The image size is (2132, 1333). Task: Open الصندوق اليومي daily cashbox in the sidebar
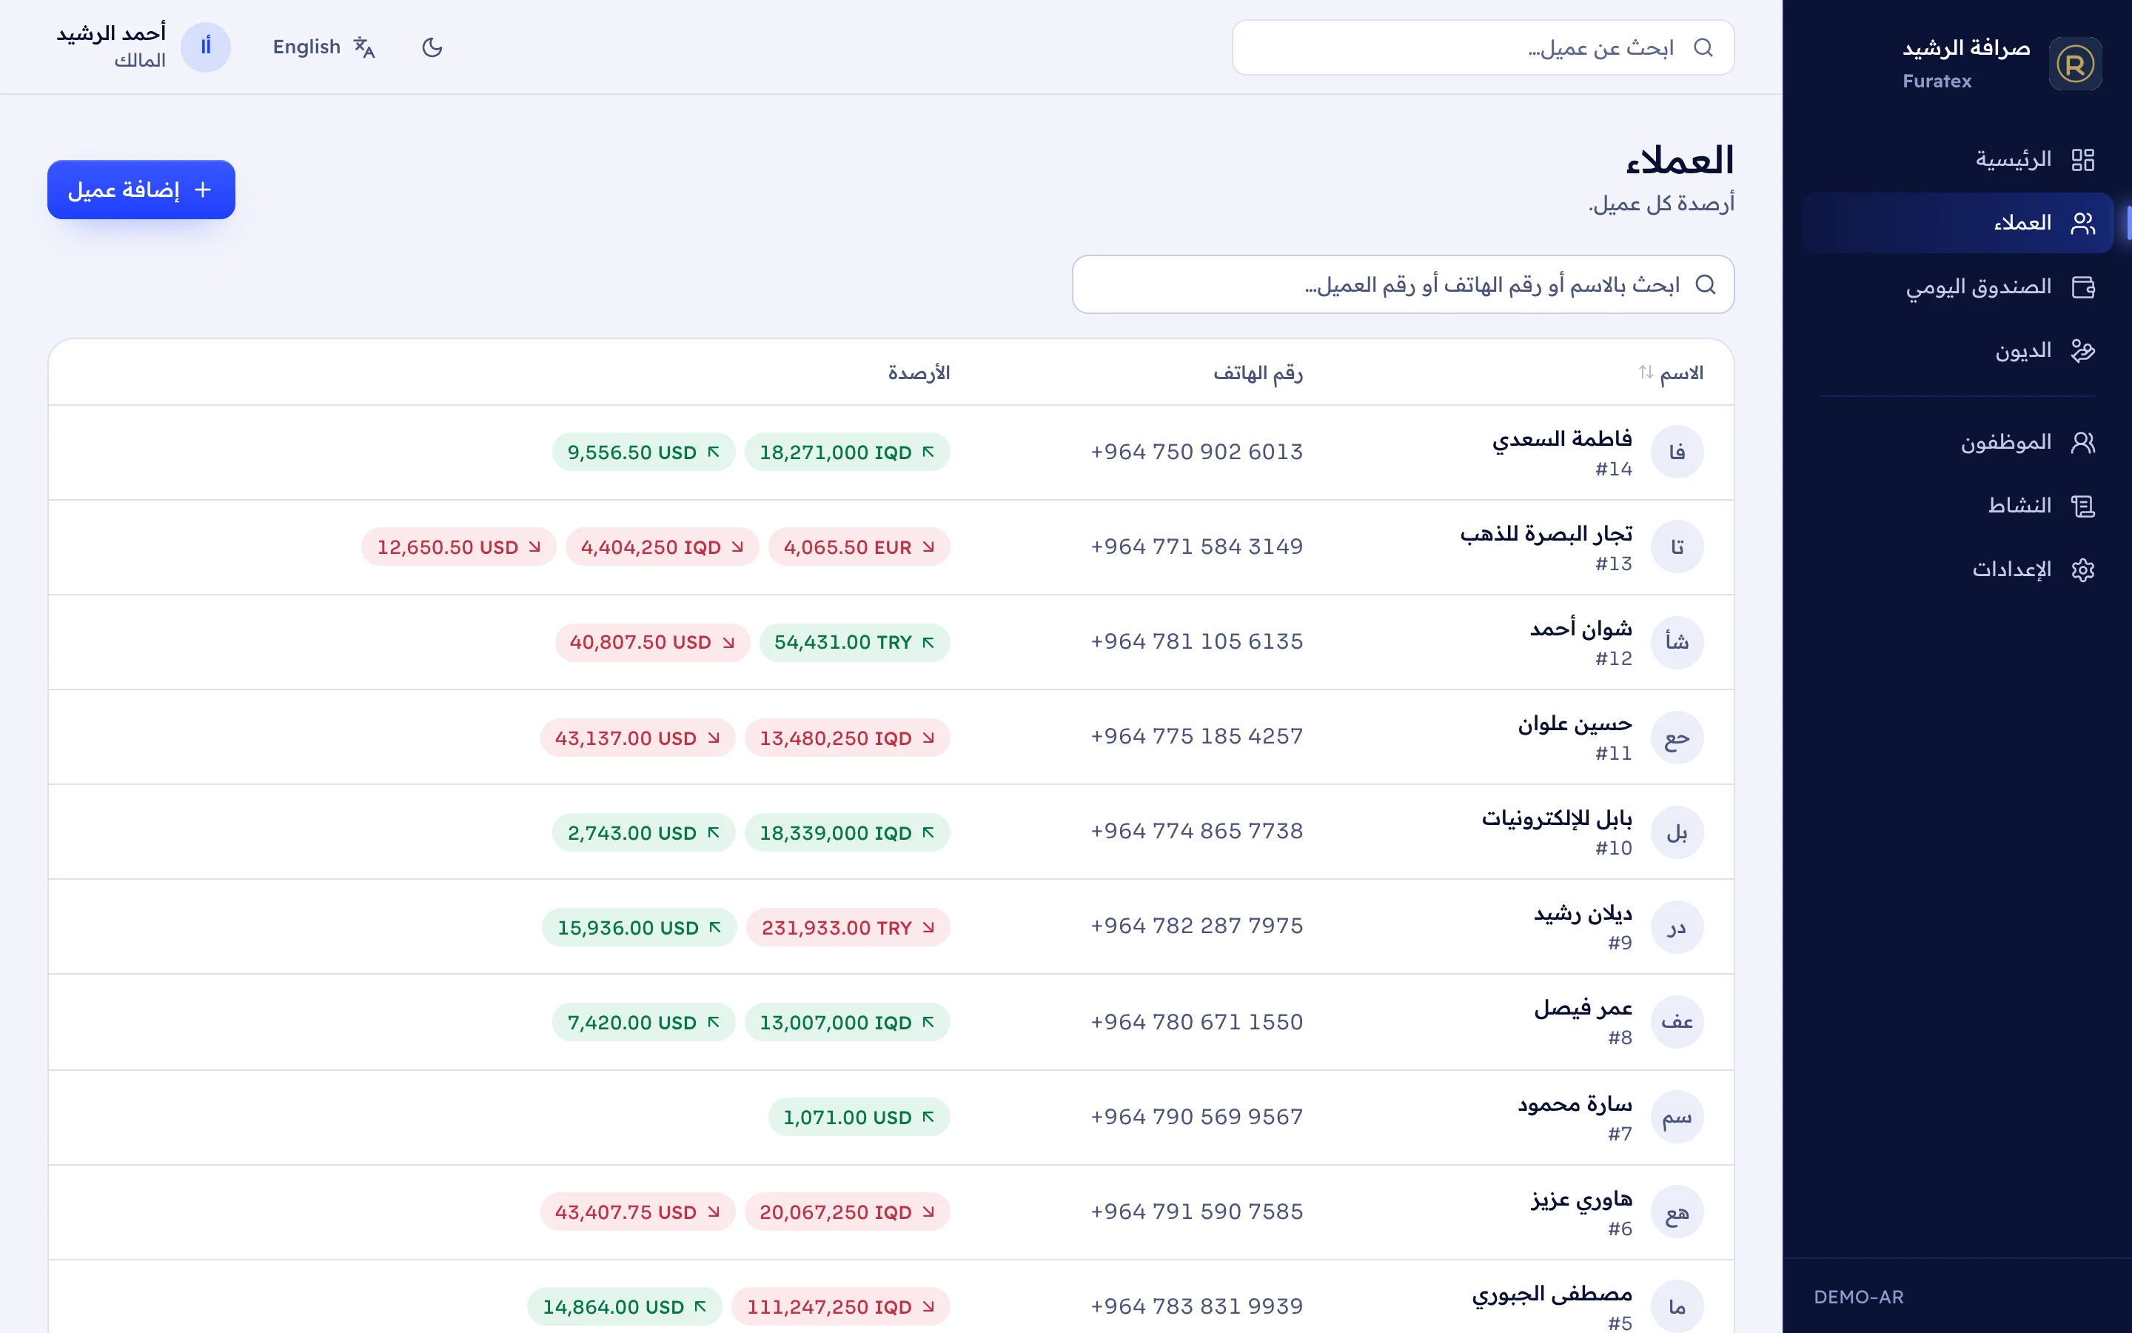coord(1957,287)
